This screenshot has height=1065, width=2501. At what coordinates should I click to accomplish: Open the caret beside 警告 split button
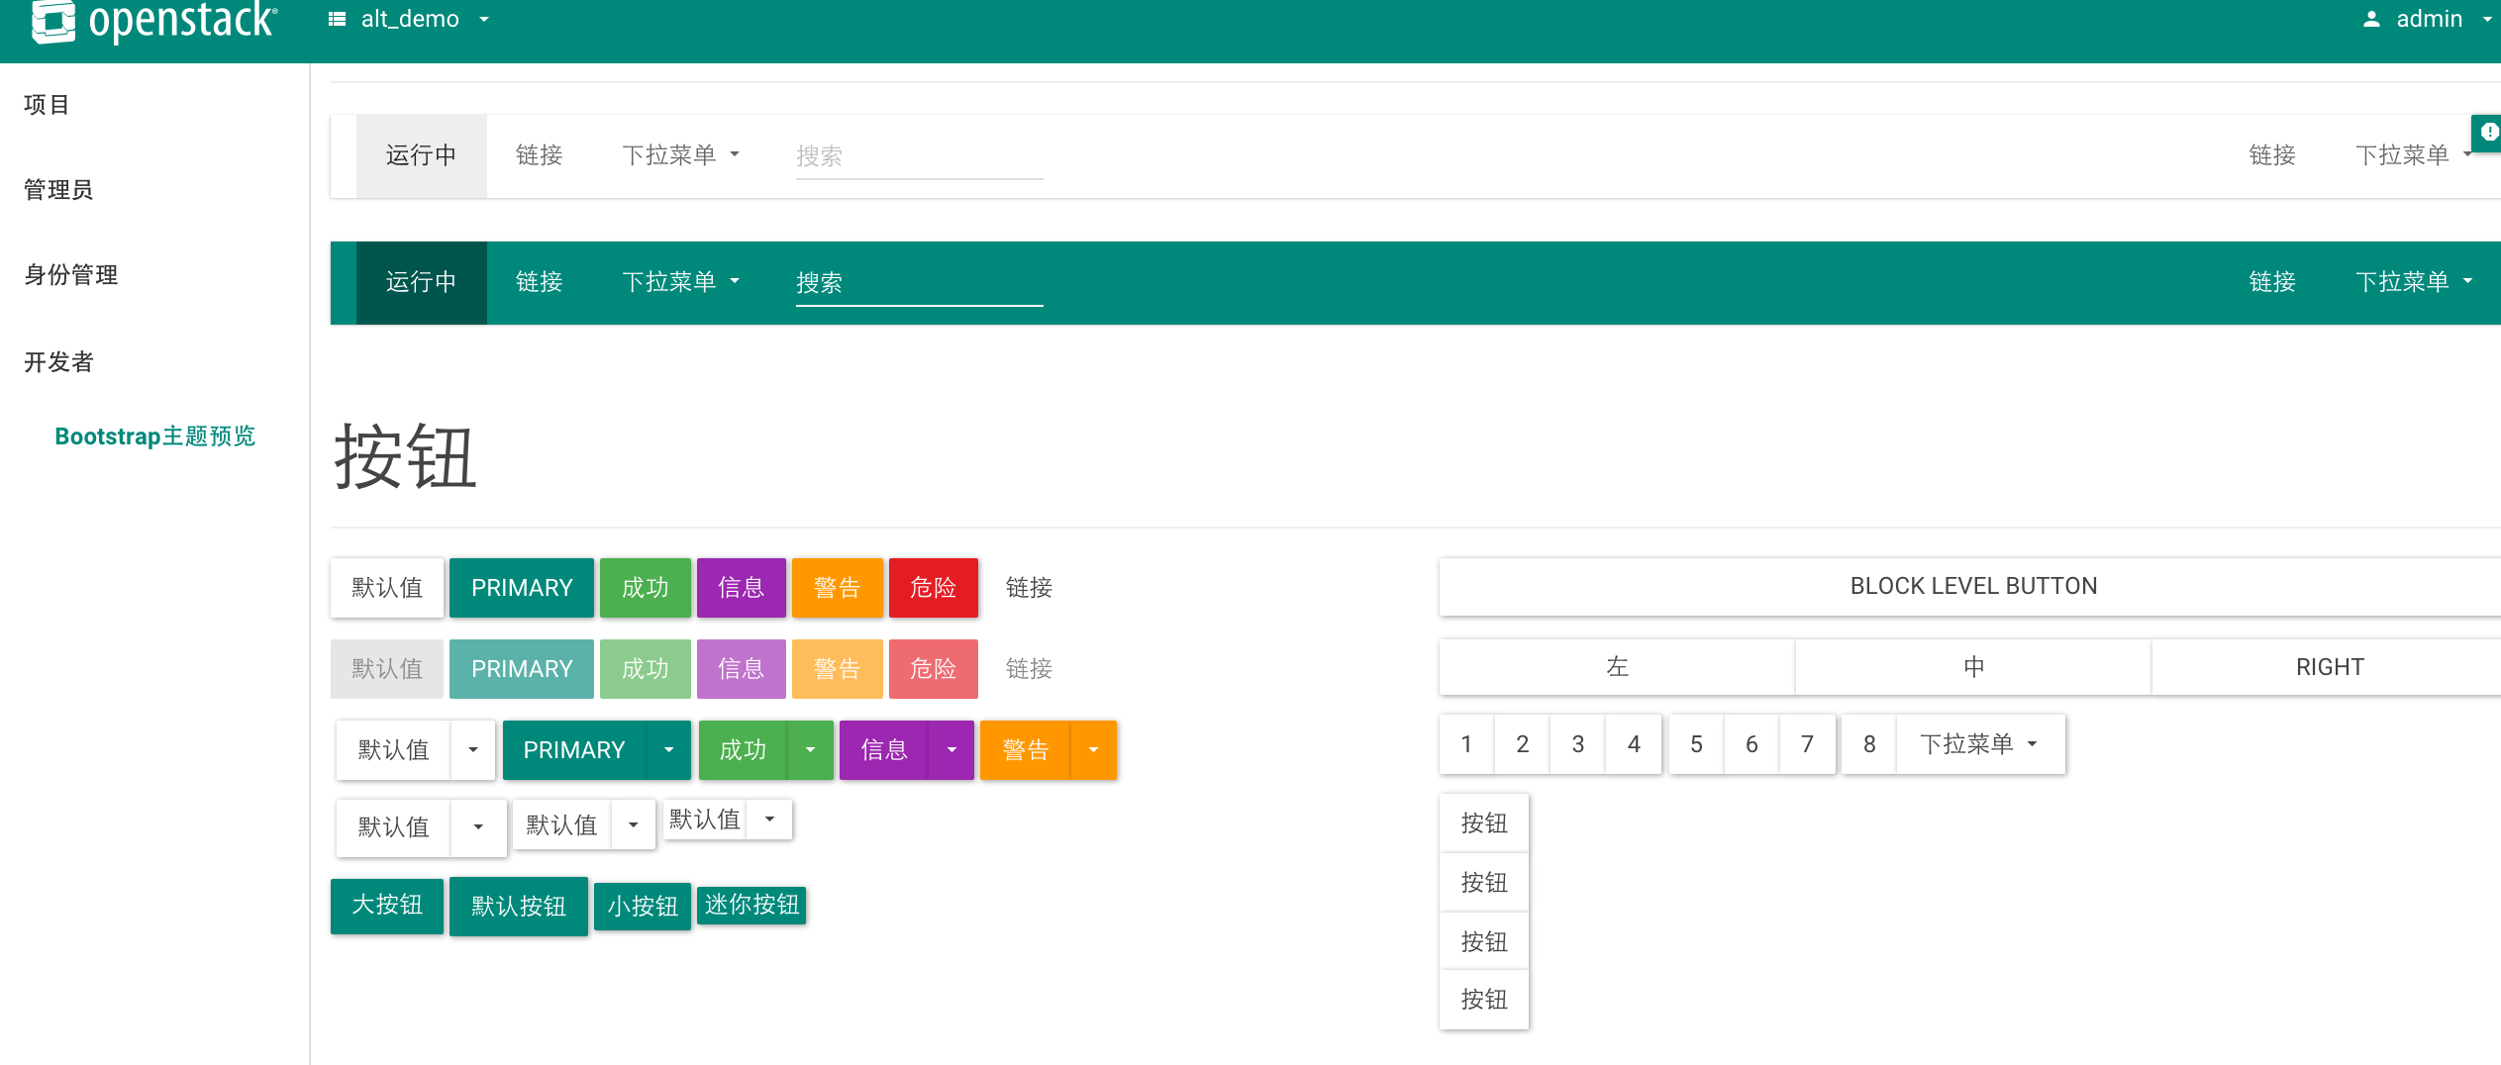pyautogui.click(x=1094, y=750)
